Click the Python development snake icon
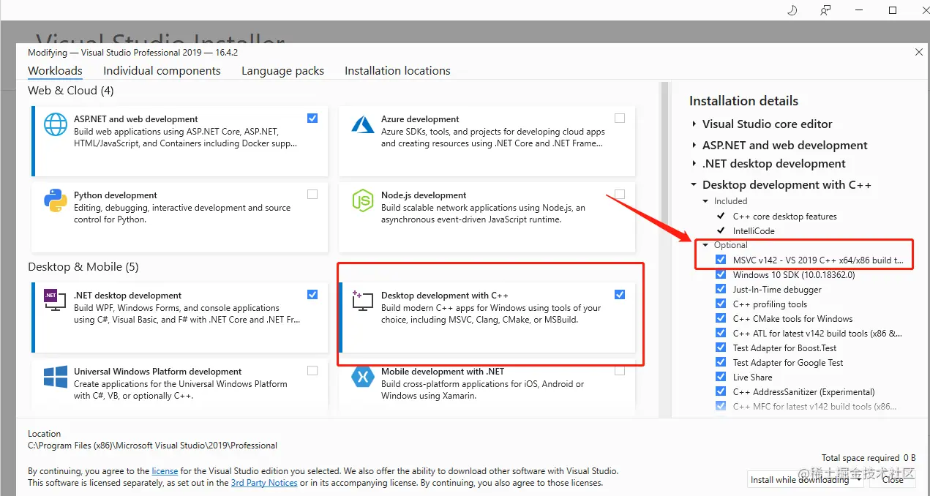Screen dimensions: 930x496 tap(56, 200)
